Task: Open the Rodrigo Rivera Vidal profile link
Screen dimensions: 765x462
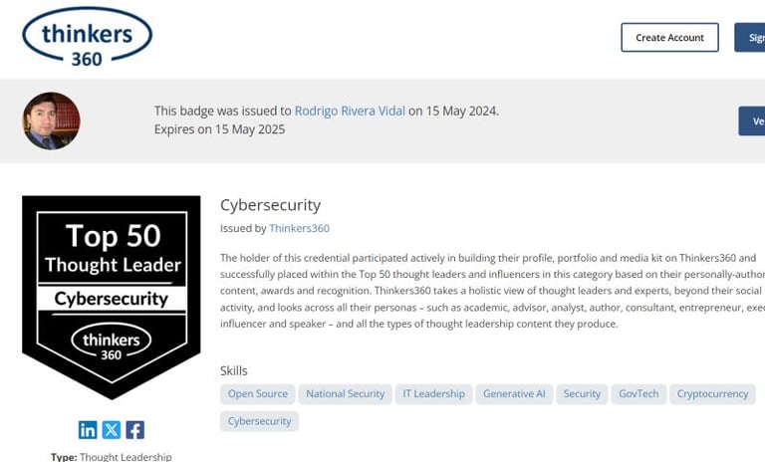Action: [x=350, y=111]
